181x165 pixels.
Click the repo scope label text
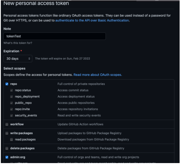14,84
